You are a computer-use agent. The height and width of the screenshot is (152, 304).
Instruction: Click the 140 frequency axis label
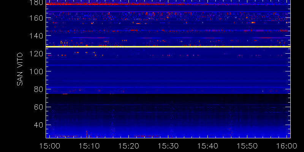36,36
